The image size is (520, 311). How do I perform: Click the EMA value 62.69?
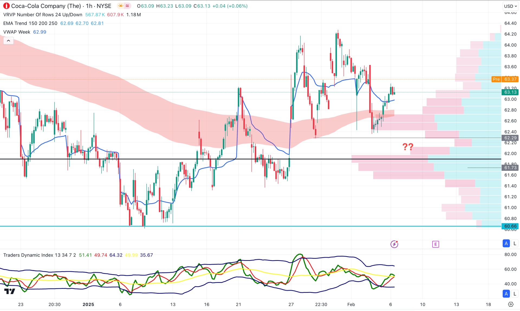click(67, 23)
